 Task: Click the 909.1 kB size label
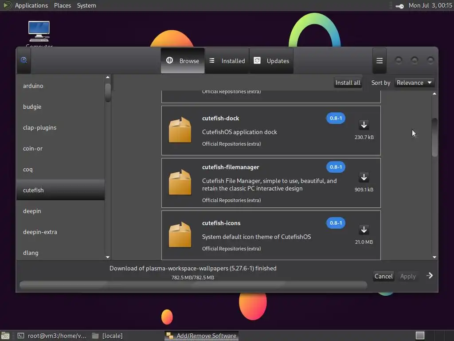[x=364, y=190]
